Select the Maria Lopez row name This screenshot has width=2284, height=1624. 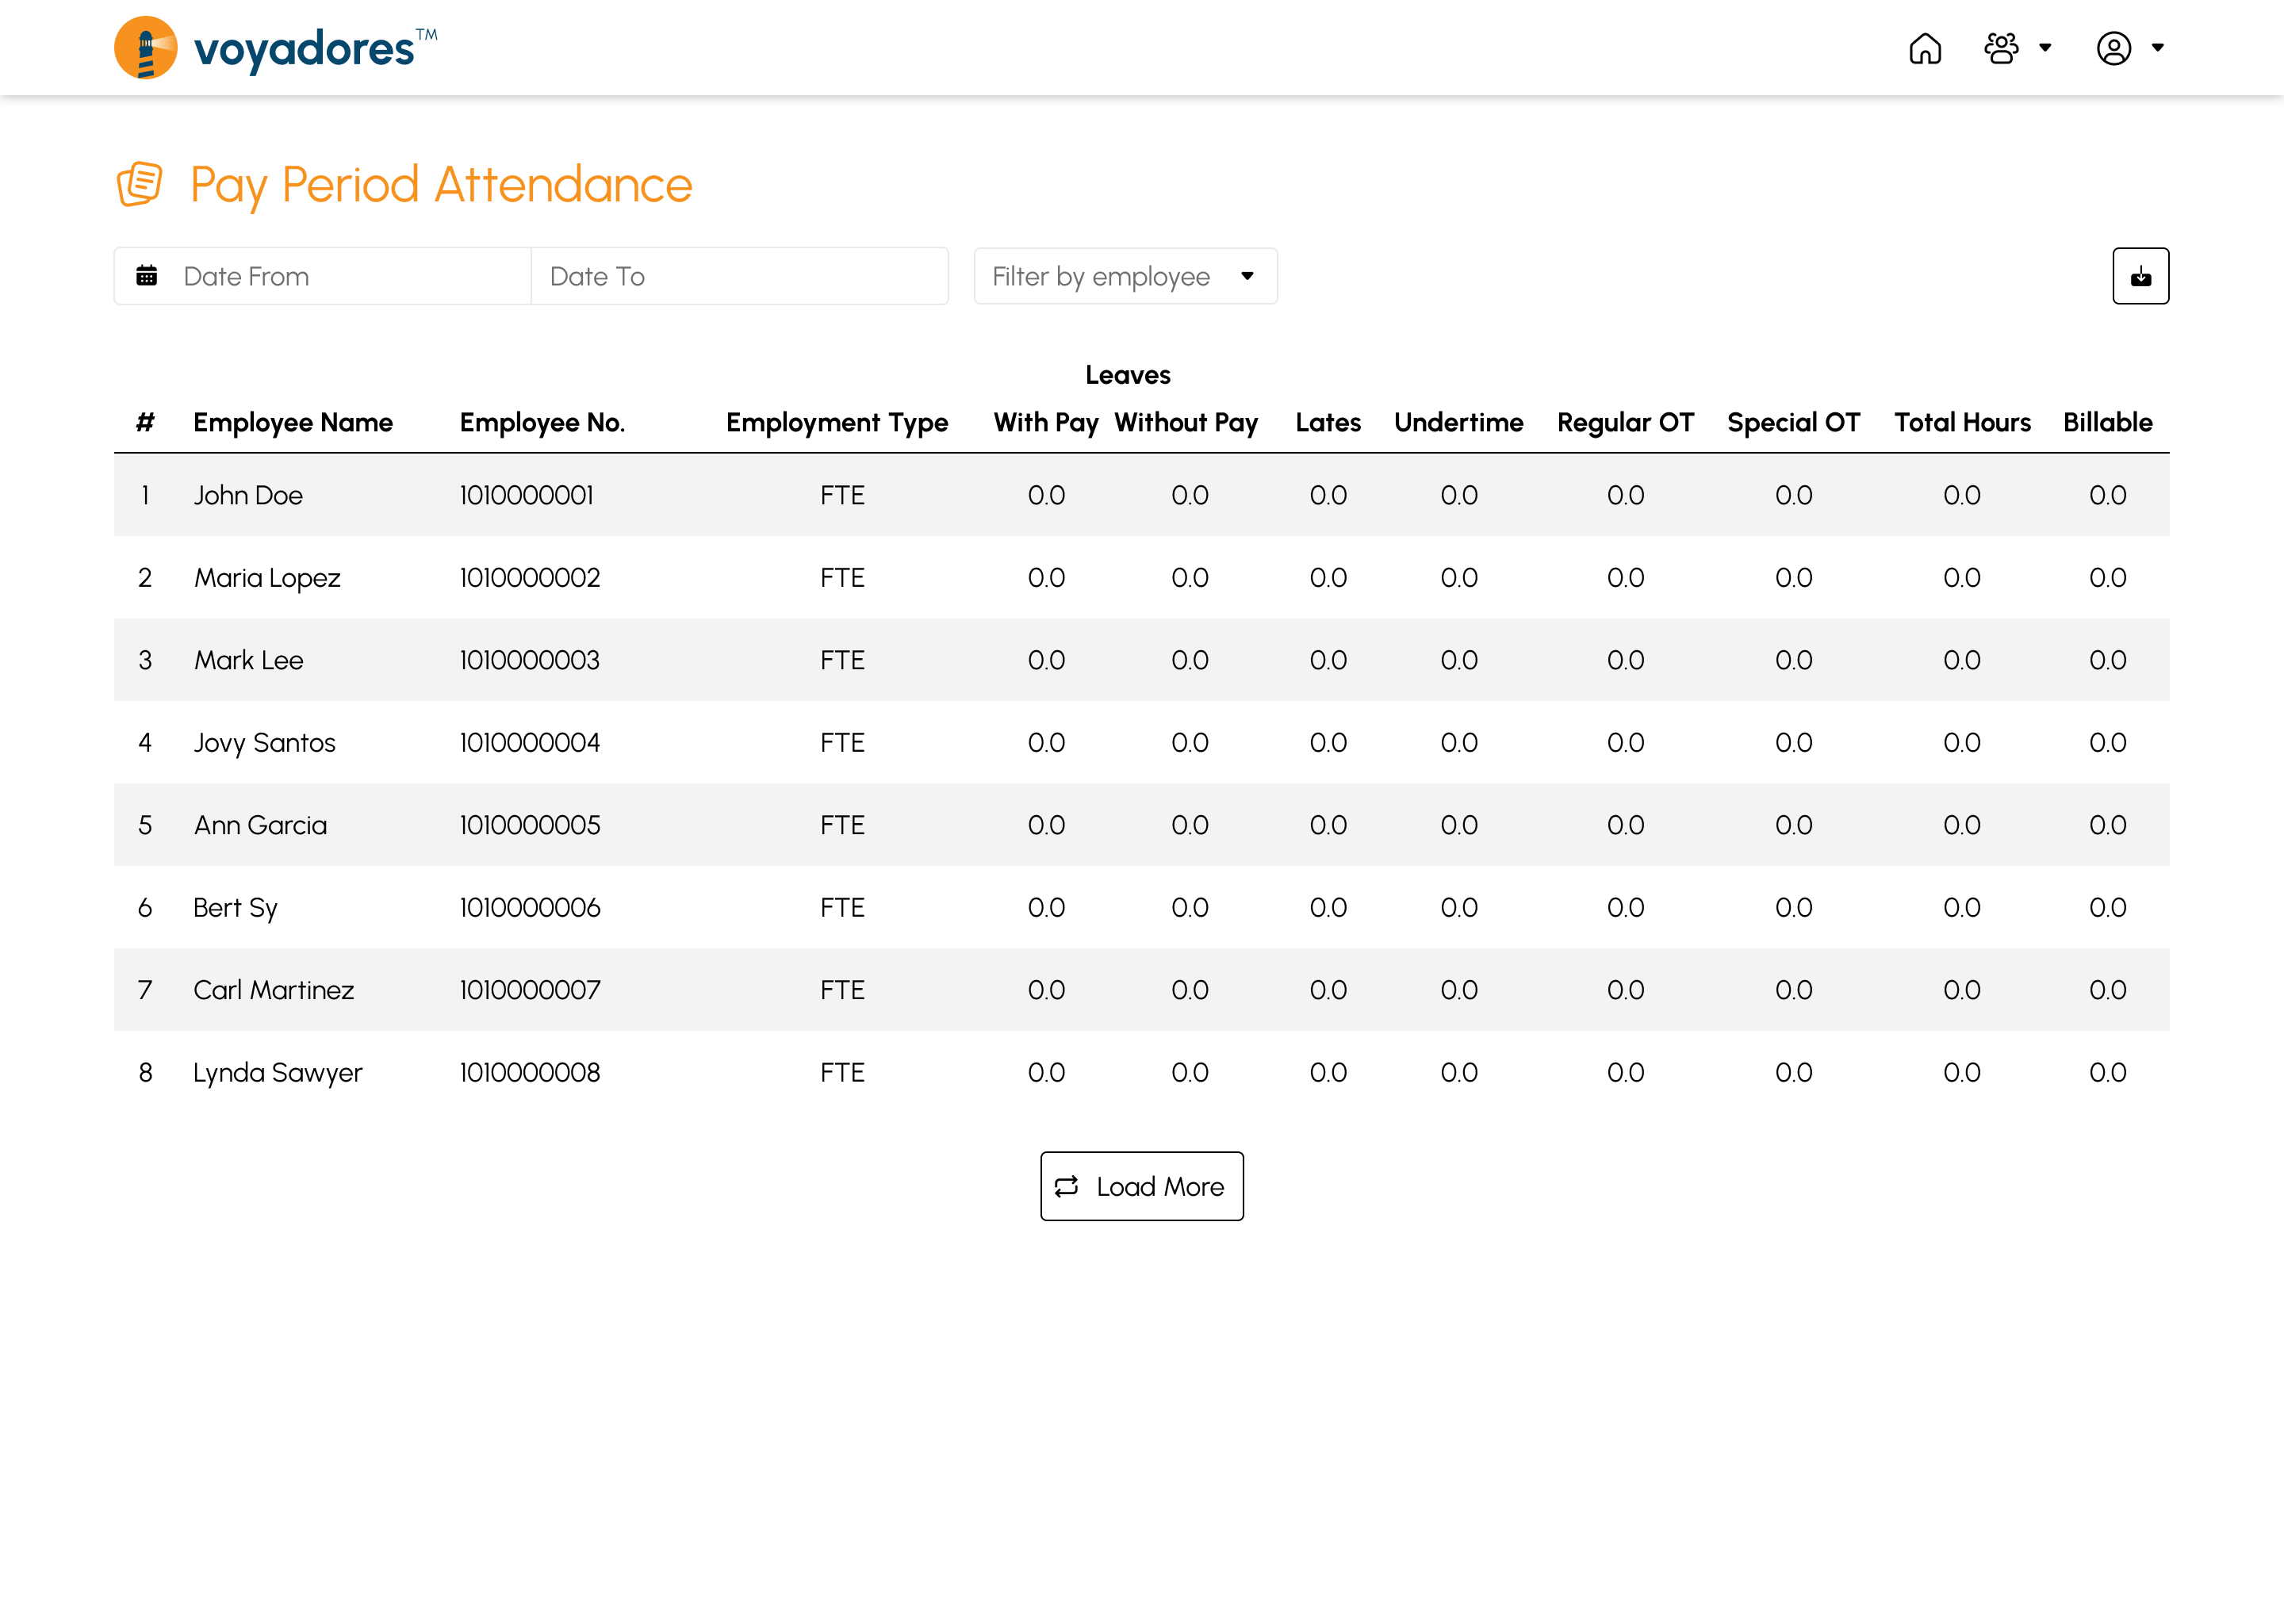(267, 578)
